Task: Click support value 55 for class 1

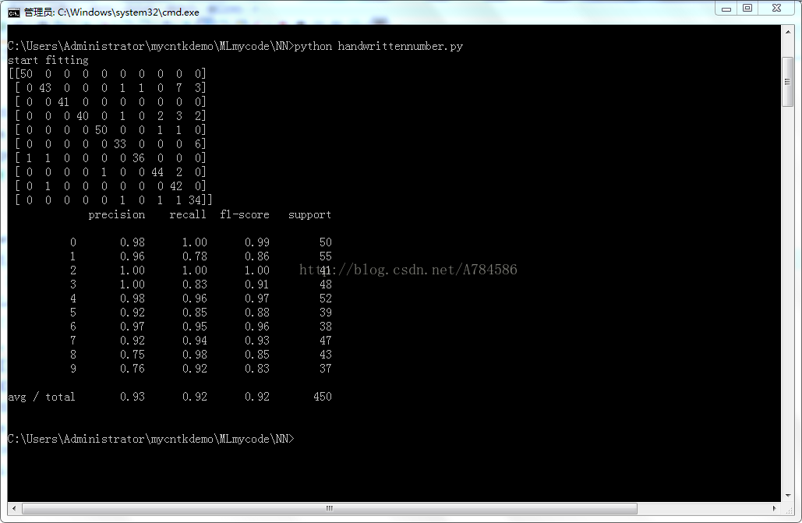Action: click(x=326, y=256)
